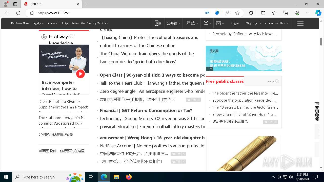Open Browser essentials heart icon
The image size is (324, 182).
tap(297, 13)
